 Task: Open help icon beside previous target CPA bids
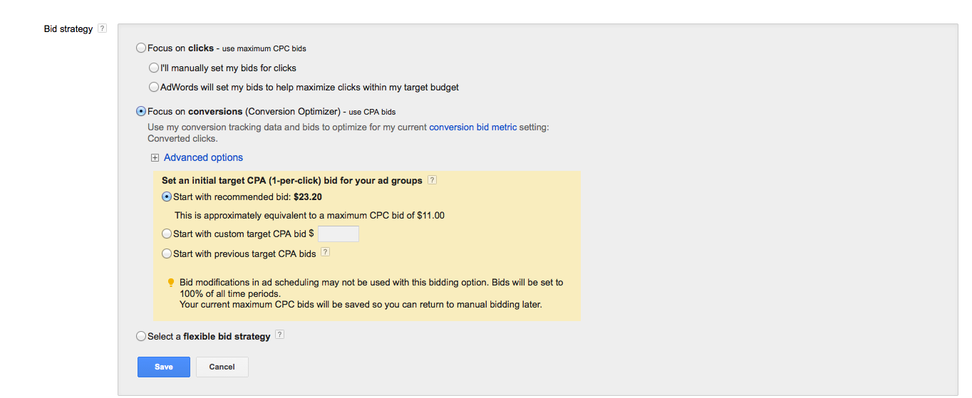[x=325, y=252]
